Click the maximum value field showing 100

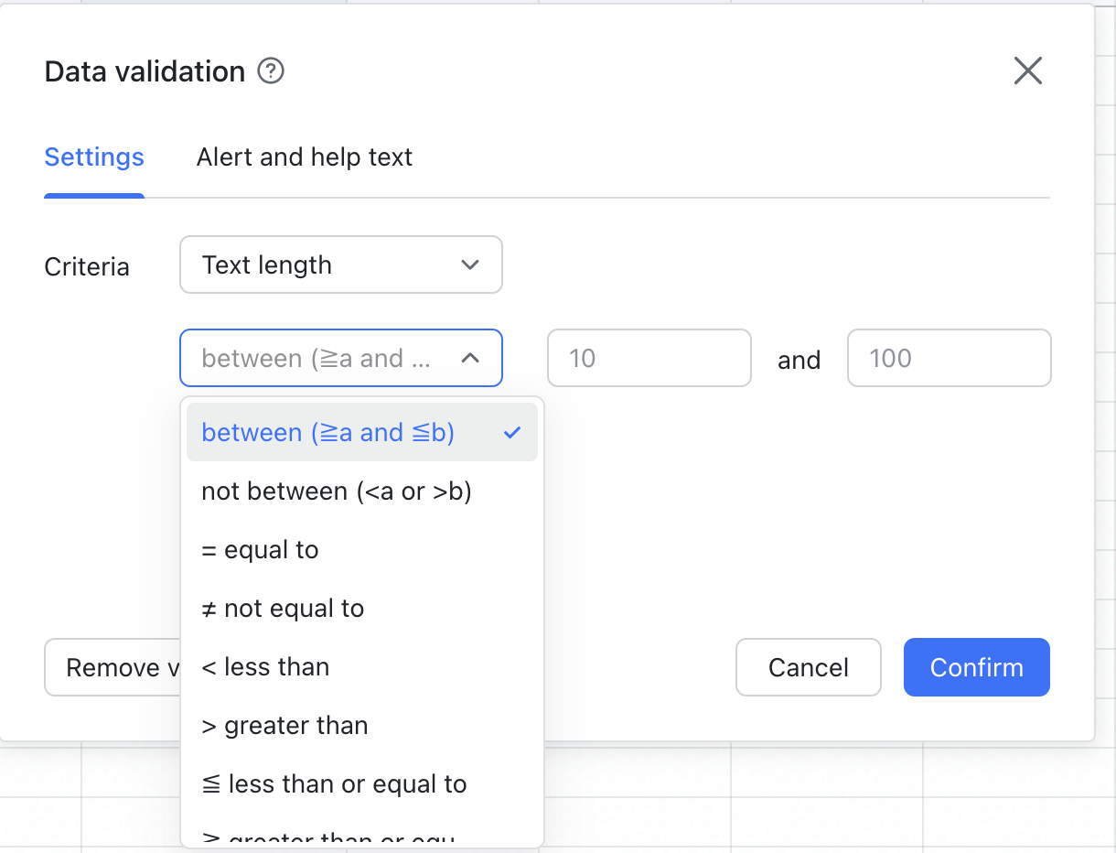point(949,358)
